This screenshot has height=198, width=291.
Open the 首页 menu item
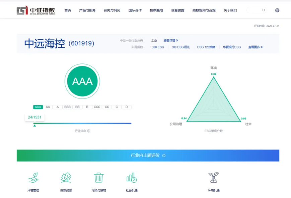click(x=68, y=10)
